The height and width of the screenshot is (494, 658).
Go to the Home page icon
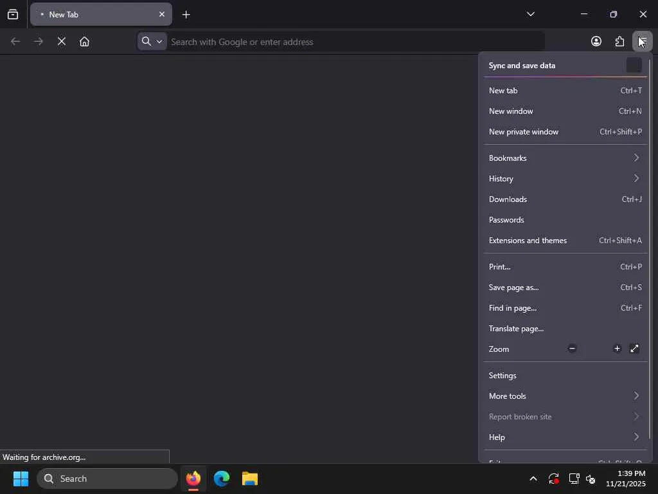coord(84,42)
